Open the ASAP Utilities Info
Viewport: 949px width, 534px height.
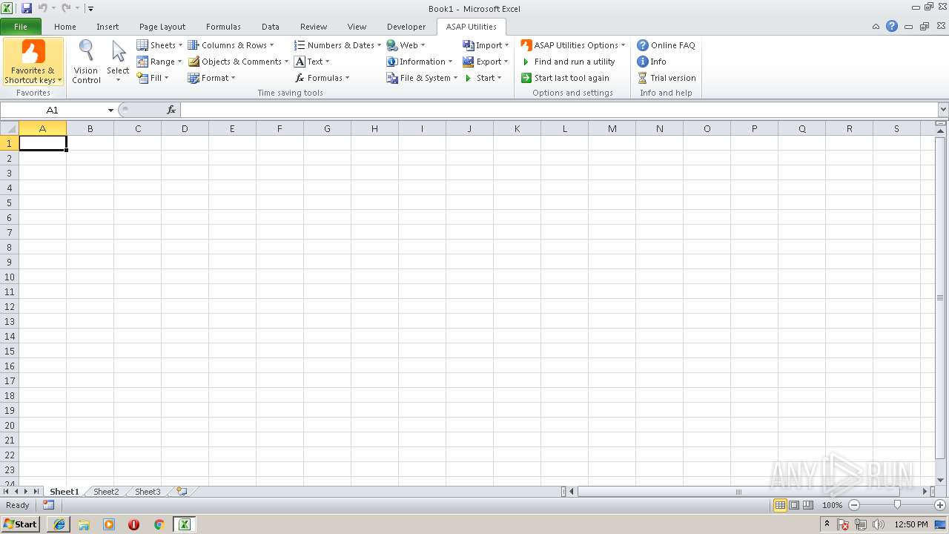pyautogui.click(x=652, y=62)
